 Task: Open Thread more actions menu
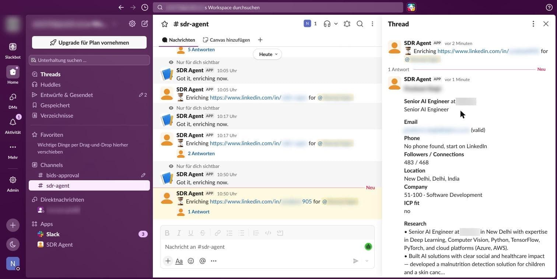533,24
